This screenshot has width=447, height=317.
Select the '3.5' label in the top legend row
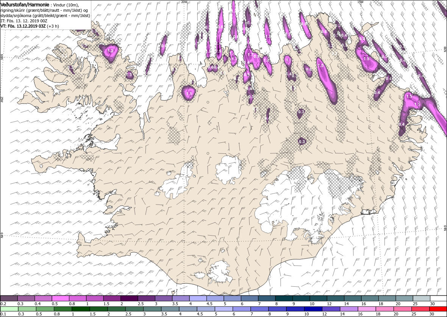(175, 304)
